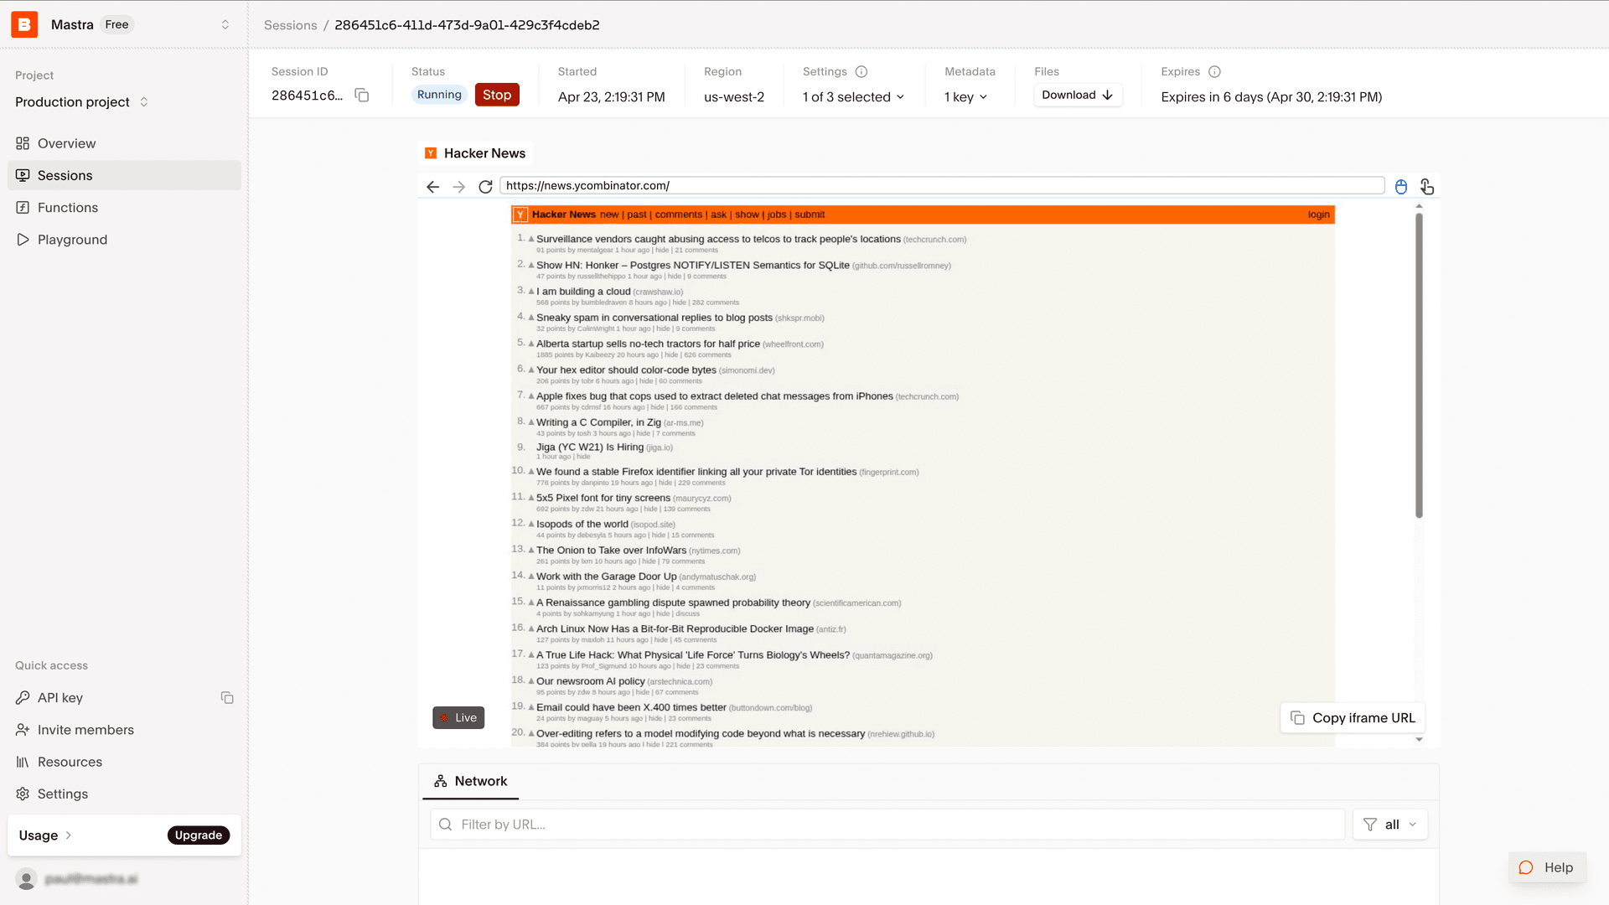
Task: Click the Copy iframe URL button
Action: (1352, 717)
